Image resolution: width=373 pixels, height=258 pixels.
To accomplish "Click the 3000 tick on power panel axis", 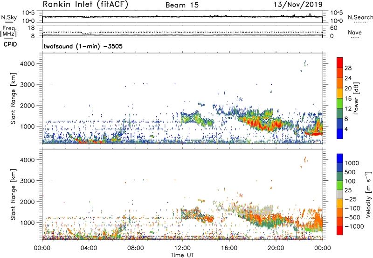I will [27, 85].
